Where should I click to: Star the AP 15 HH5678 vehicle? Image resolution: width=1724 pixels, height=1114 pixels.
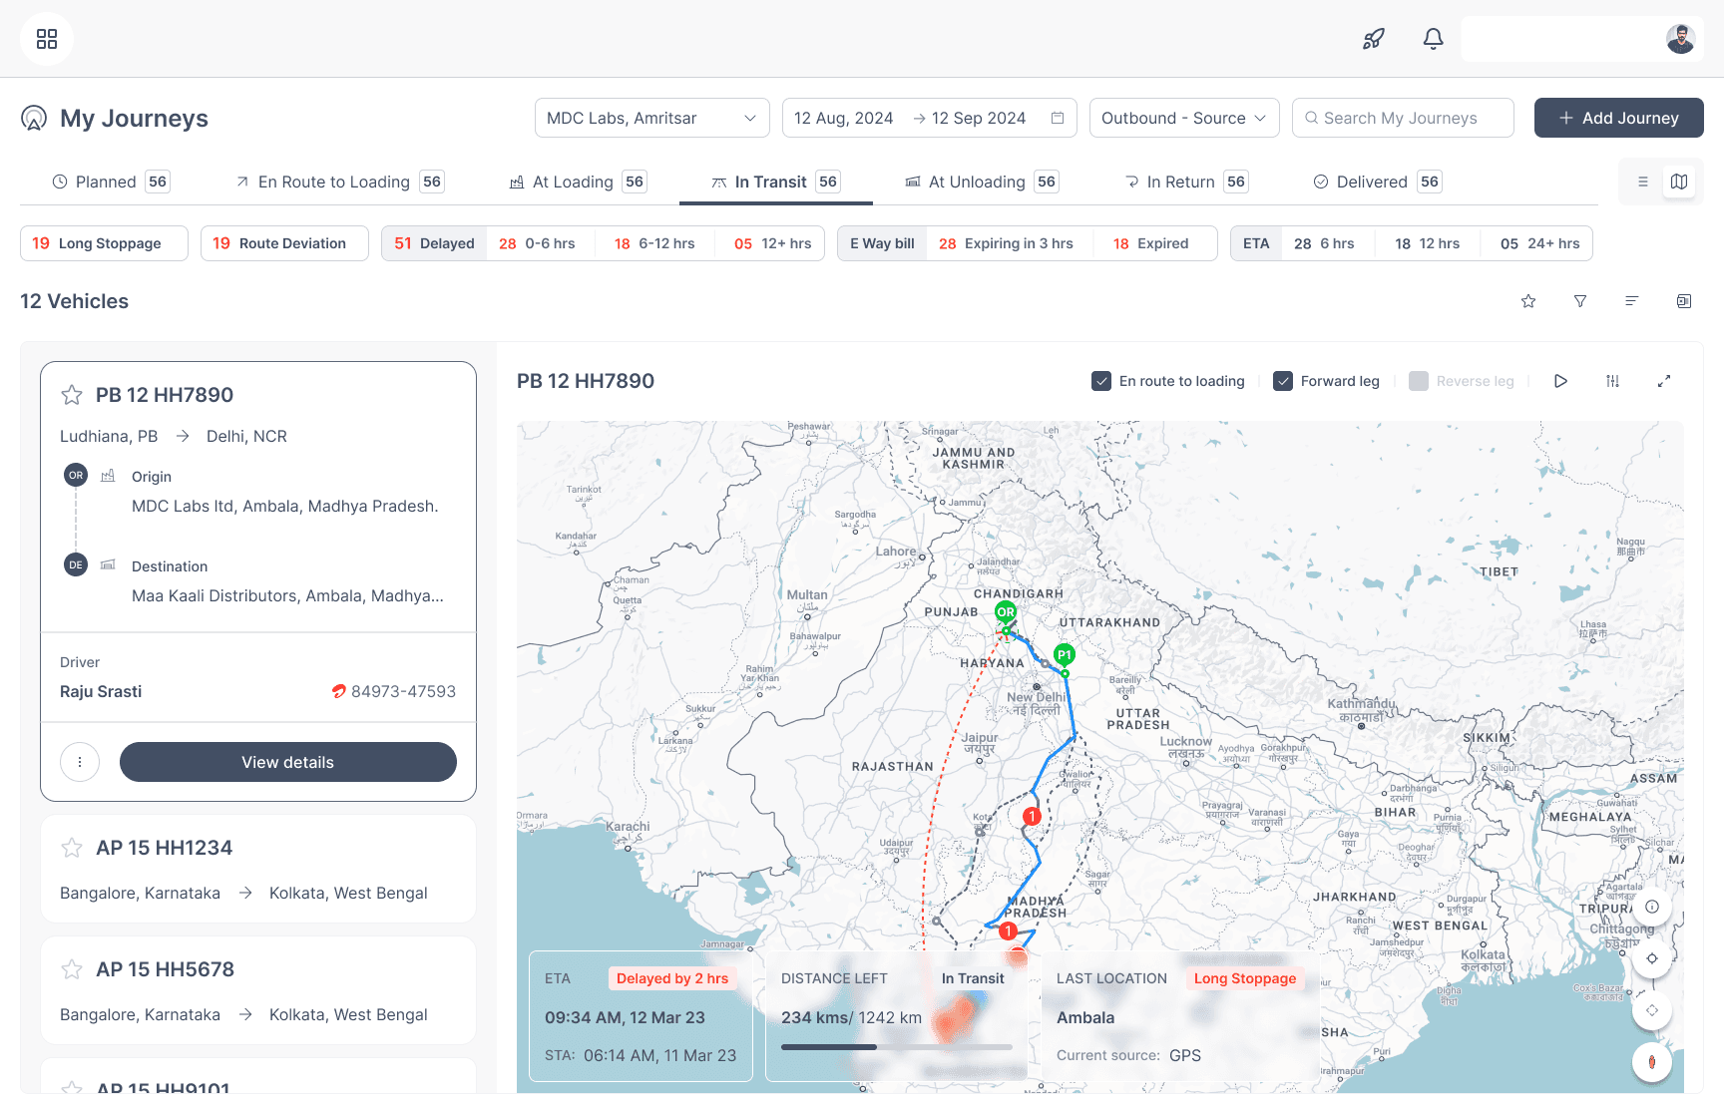[72, 969]
